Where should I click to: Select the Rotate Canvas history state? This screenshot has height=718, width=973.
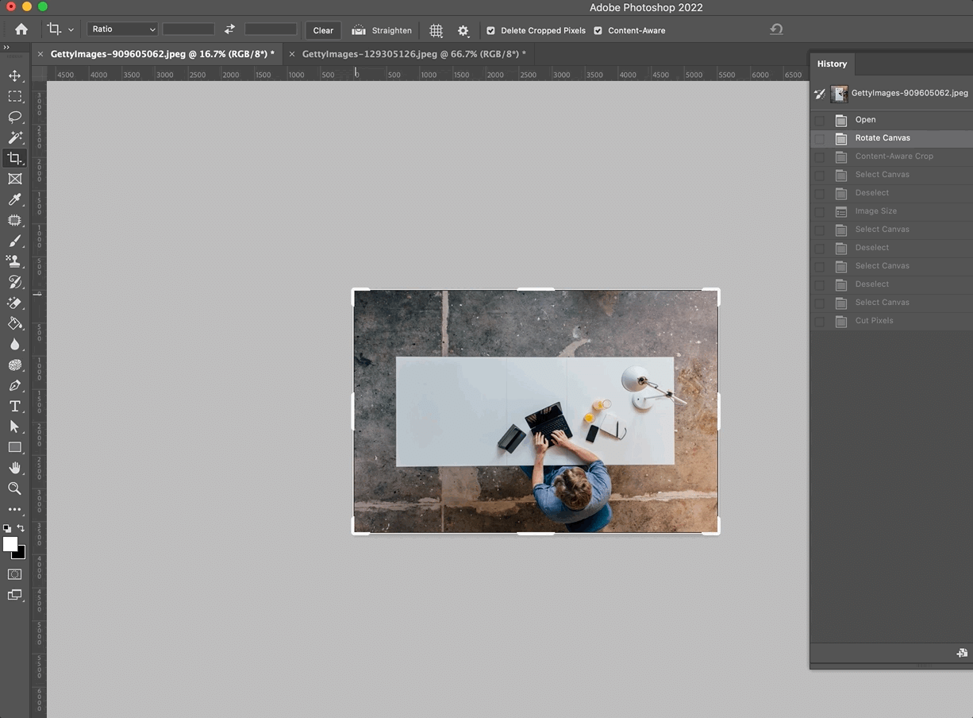tap(883, 138)
